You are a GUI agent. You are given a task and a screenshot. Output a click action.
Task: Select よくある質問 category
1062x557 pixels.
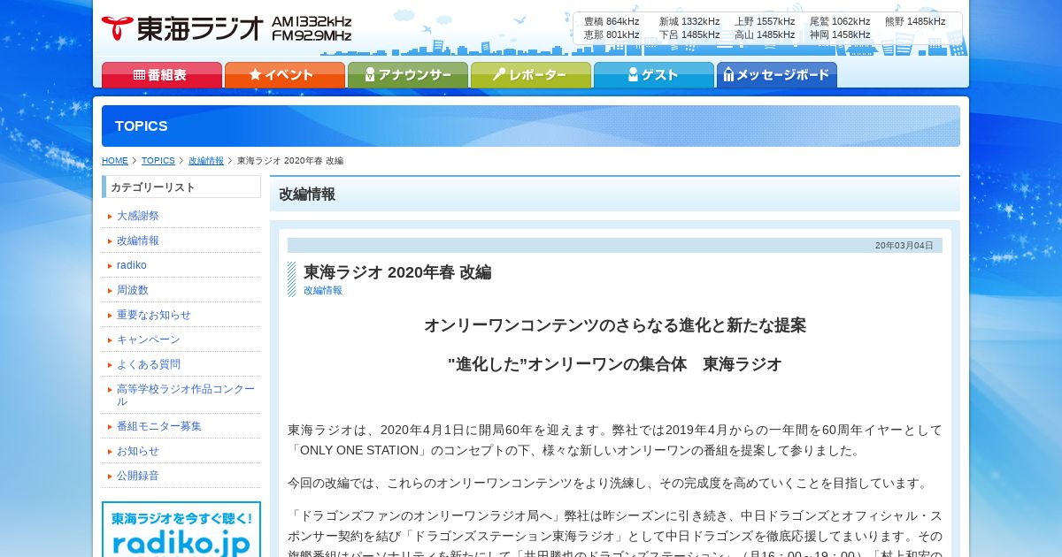pos(149,364)
